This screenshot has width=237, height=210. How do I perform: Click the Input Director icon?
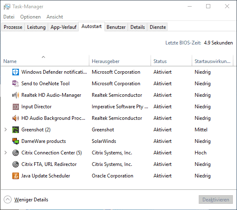(x=16, y=107)
